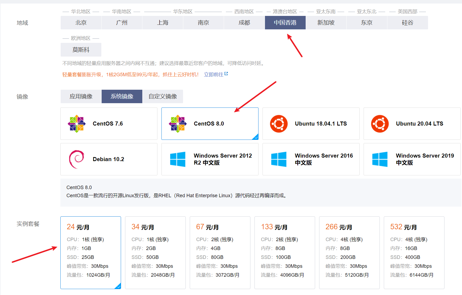Click the 6144GB/月 traffic package text
Viewport: 462px width, 295px height.
[x=422, y=275]
